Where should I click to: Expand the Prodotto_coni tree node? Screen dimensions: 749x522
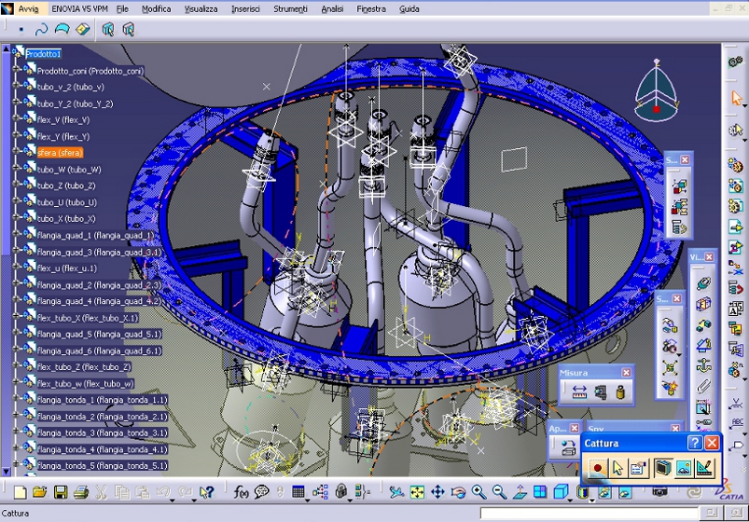coord(16,69)
